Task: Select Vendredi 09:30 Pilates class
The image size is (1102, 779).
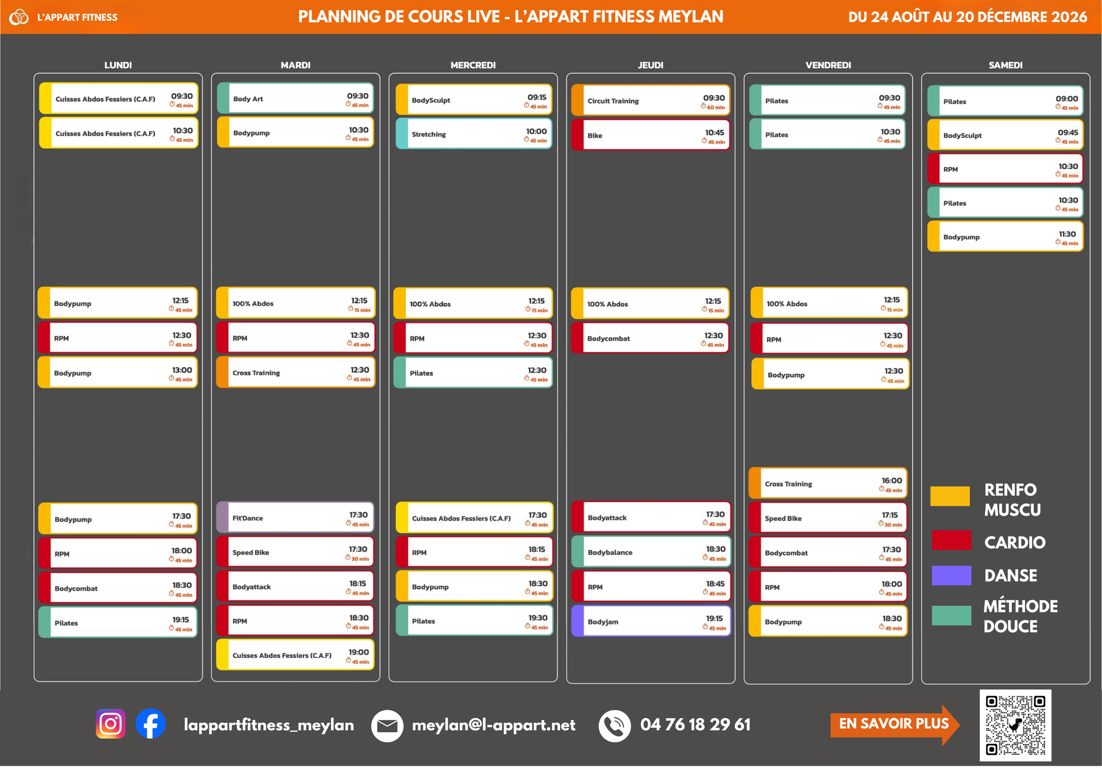Action: click(828, 100)
